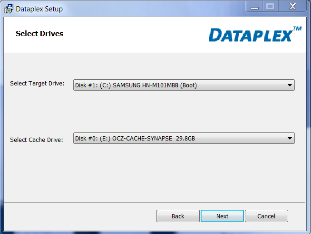Click the disabled maximize button
Screen dimensions: 311x234
[270, 7]
